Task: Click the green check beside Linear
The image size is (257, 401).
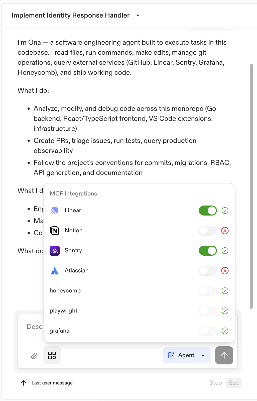Action: coord(225,211)
